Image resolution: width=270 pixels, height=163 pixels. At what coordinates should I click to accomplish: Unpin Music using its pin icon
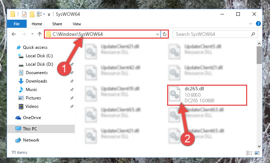pyautogui.click(x=72, y=90)
